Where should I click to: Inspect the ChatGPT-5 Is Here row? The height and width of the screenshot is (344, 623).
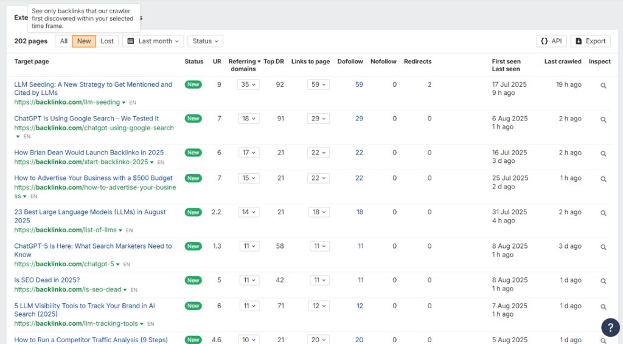click(603, 247)
